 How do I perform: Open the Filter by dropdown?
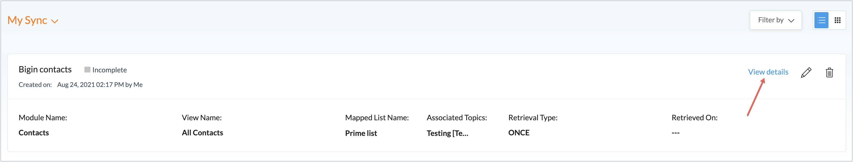776,20
